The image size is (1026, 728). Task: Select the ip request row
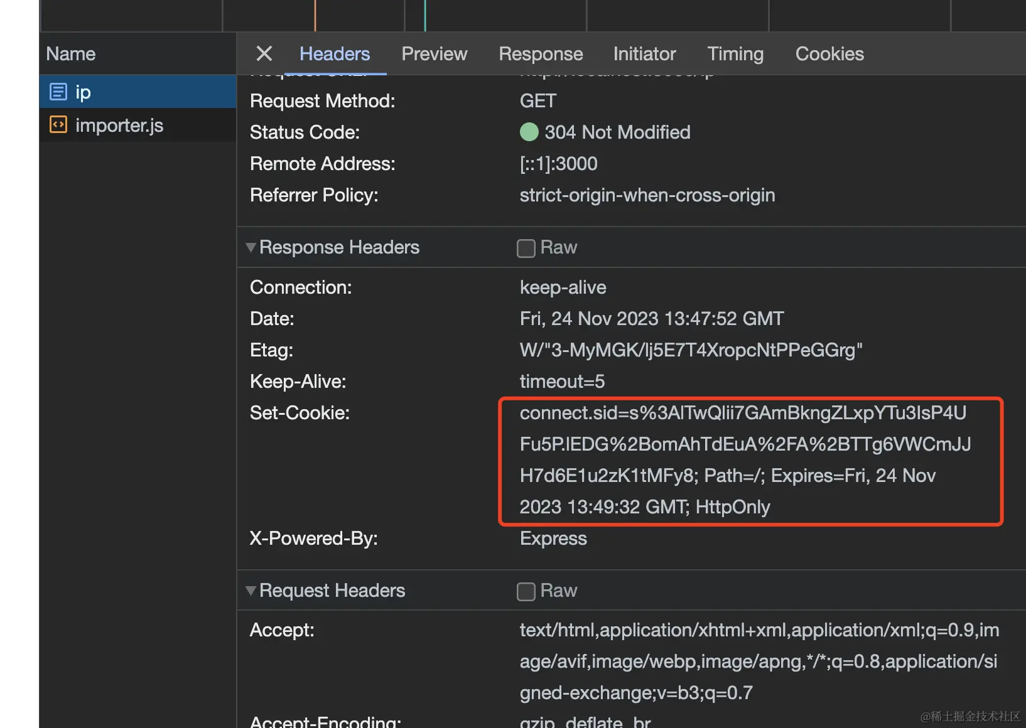(x=138, y=92)
